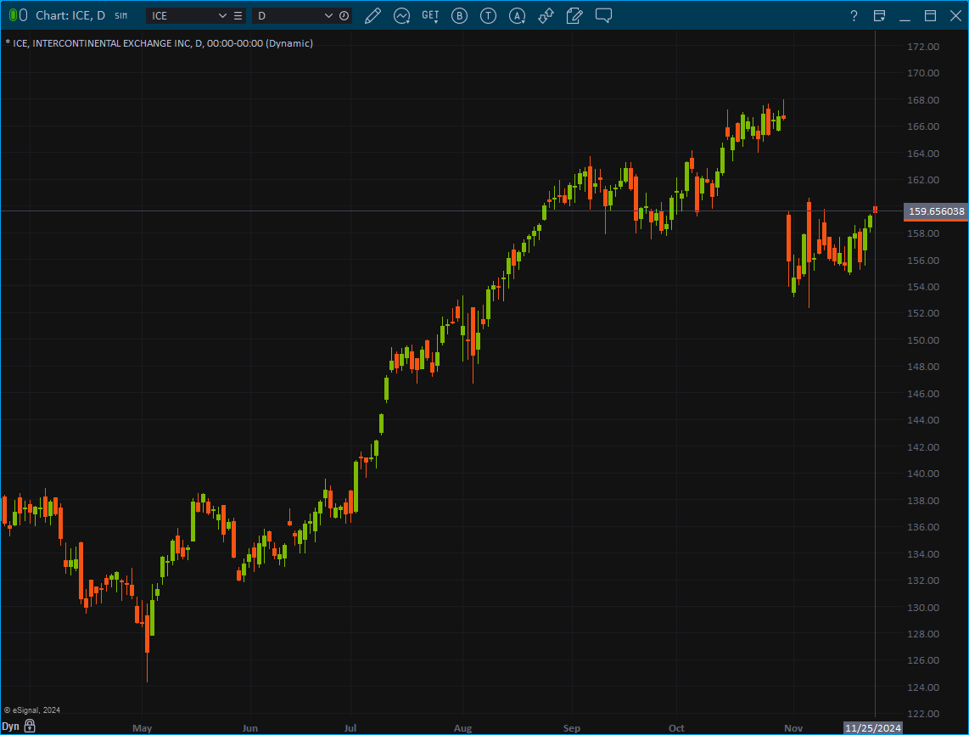Click the Nov label on the time axis

point(793,728)
